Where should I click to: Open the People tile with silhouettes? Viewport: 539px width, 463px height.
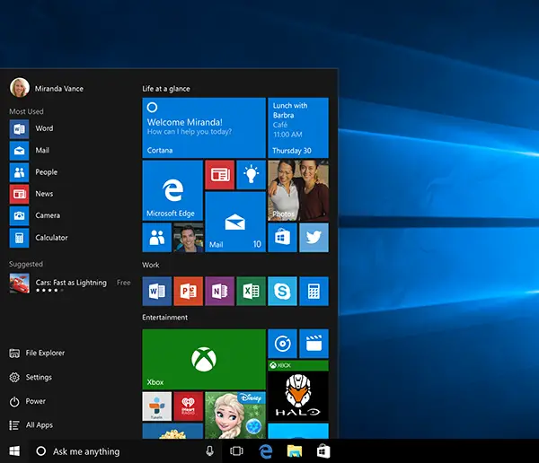point(156,238)
